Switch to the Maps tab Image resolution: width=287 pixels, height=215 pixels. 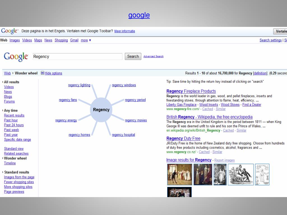38,40
